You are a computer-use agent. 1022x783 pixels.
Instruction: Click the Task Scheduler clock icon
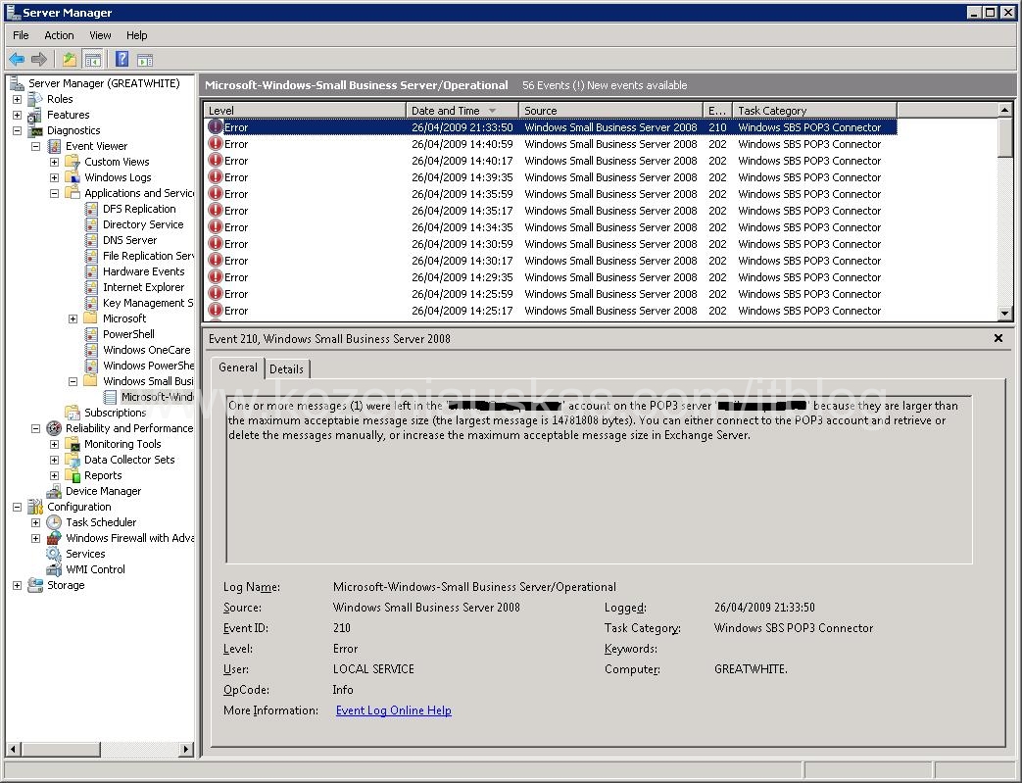[54, 522]
